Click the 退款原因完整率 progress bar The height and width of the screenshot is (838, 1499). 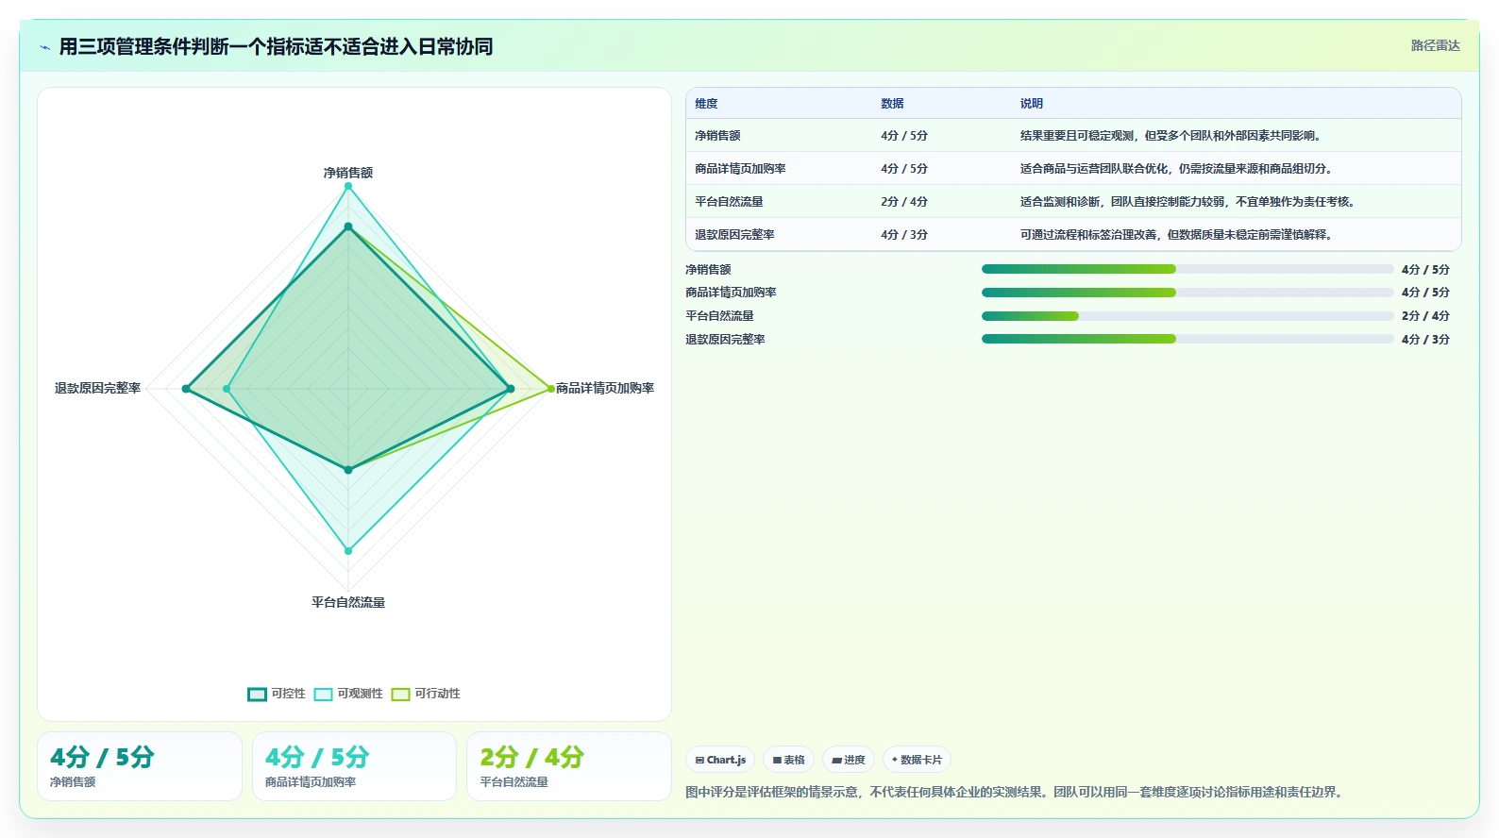1187,339
